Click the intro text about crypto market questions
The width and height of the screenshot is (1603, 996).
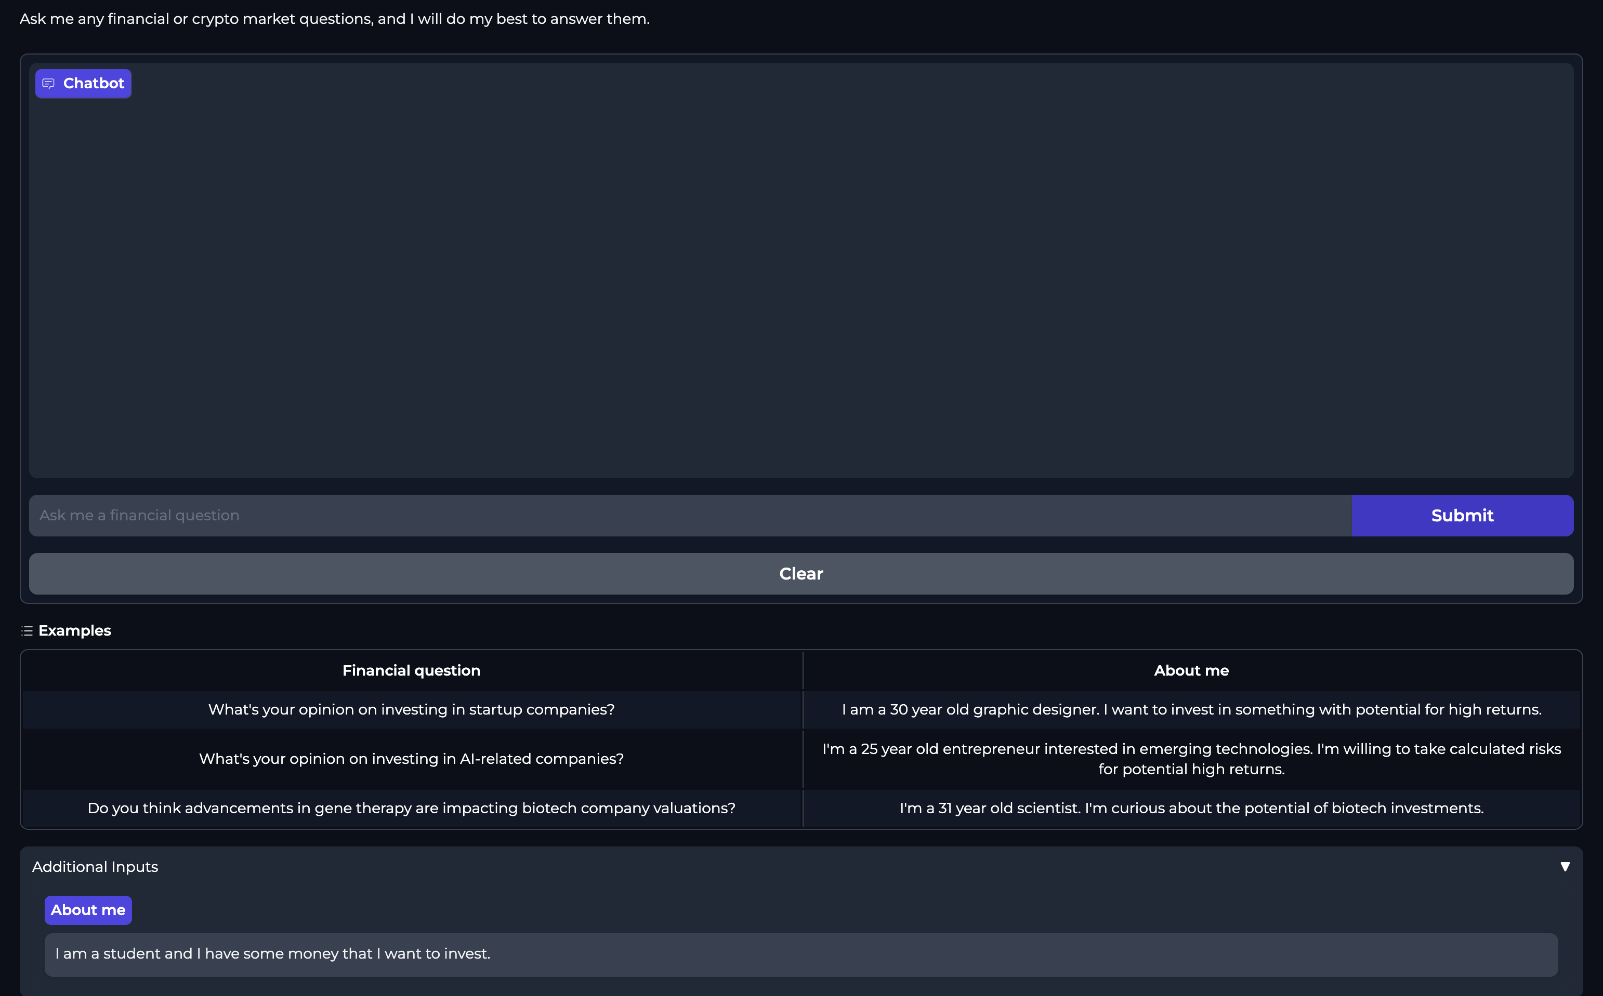coord(335,19)
